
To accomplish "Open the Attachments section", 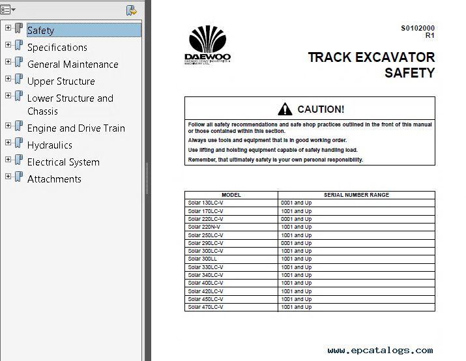I will [54, 179].
